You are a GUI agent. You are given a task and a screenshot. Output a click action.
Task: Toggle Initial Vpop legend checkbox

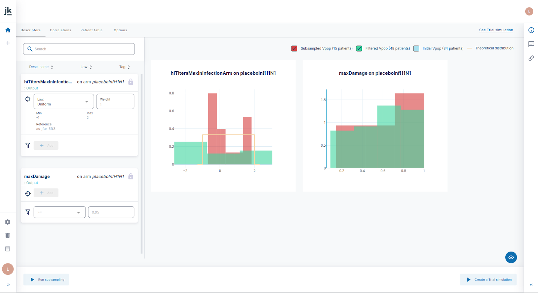click(x=416, y=48)
